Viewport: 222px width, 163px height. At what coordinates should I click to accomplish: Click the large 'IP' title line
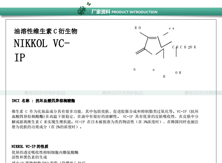20,58
